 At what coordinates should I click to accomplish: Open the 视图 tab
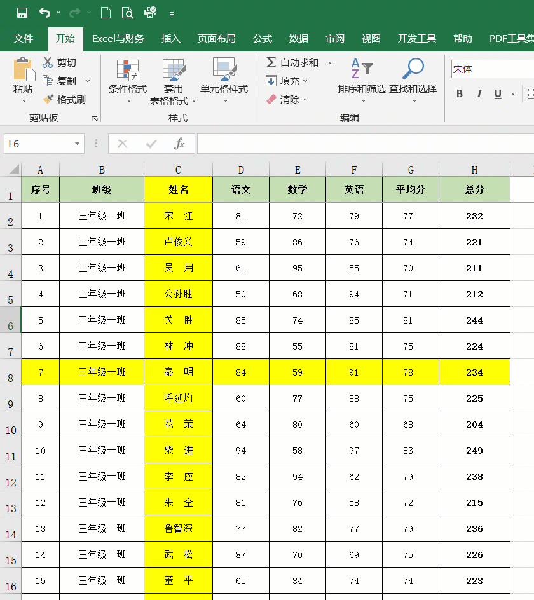pos(371,39)
